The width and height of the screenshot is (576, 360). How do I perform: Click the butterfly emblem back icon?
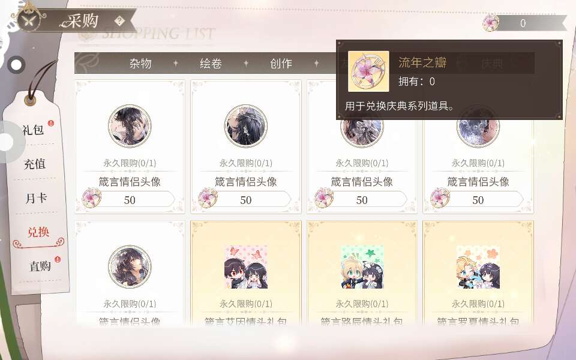point(29,20)
